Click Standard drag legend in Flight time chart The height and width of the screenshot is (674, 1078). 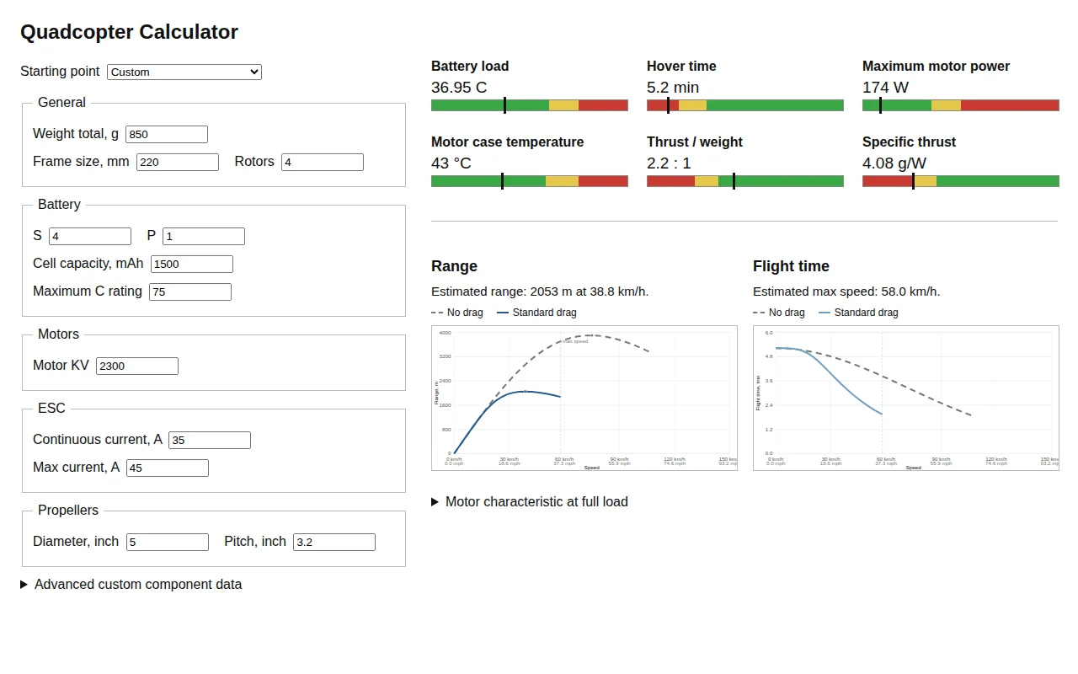tap(858, 313)
